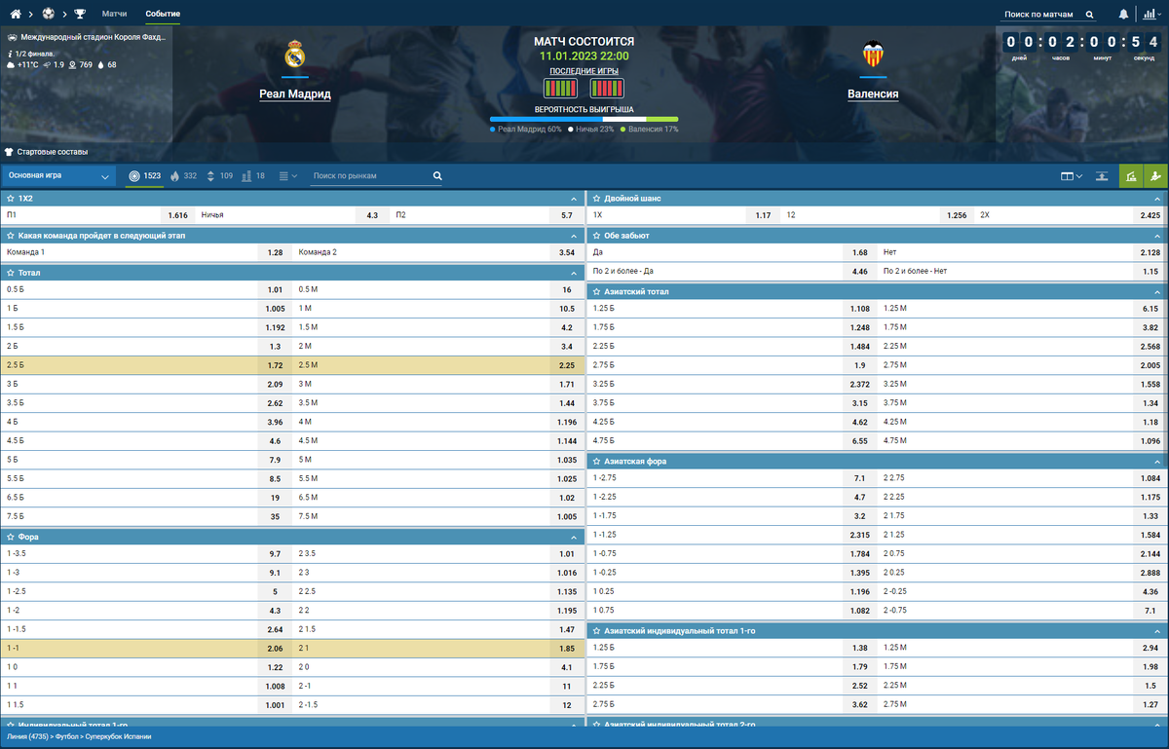Click the win probability bar
The height and width of the screenshot is (749, 1169).
click(x=584, y=119)
